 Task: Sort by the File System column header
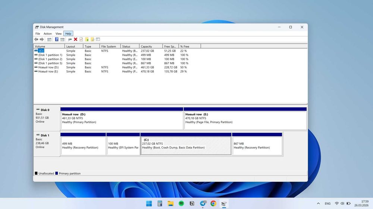pos(110,46)
